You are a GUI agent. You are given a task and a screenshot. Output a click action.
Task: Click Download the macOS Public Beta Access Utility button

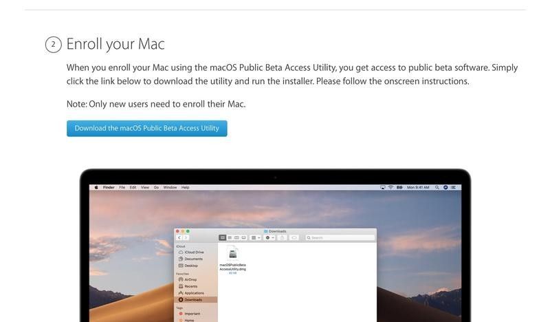[147, 128]
